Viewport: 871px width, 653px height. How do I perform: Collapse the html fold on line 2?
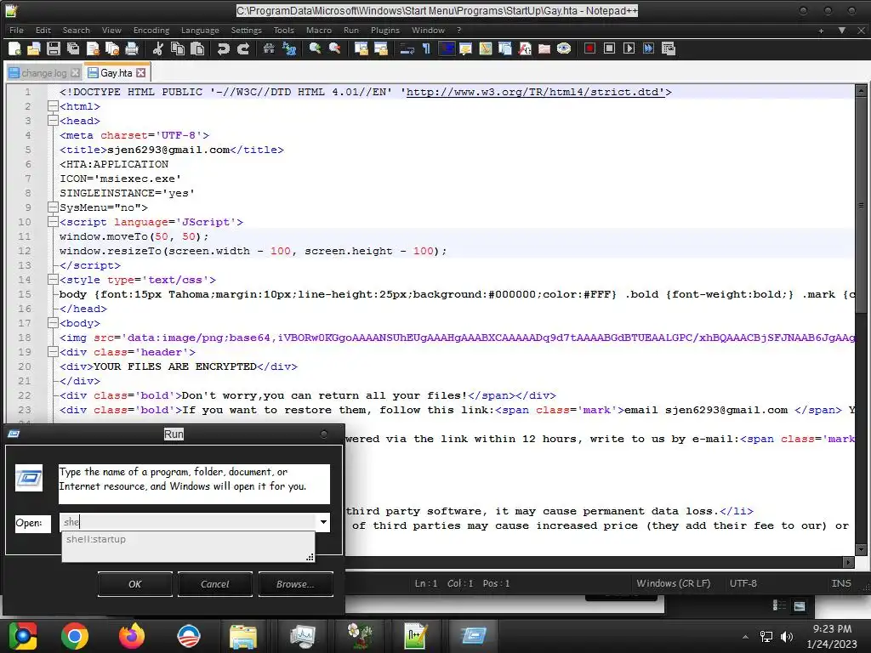[x=53, y=106]
